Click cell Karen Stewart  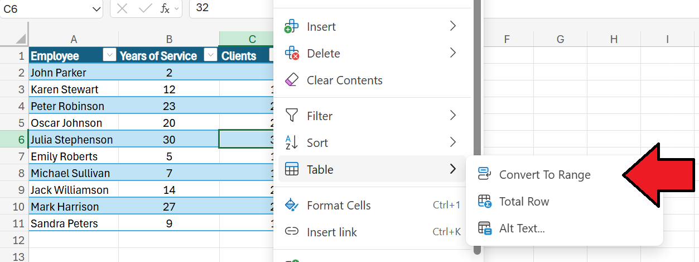click(74, 89)
